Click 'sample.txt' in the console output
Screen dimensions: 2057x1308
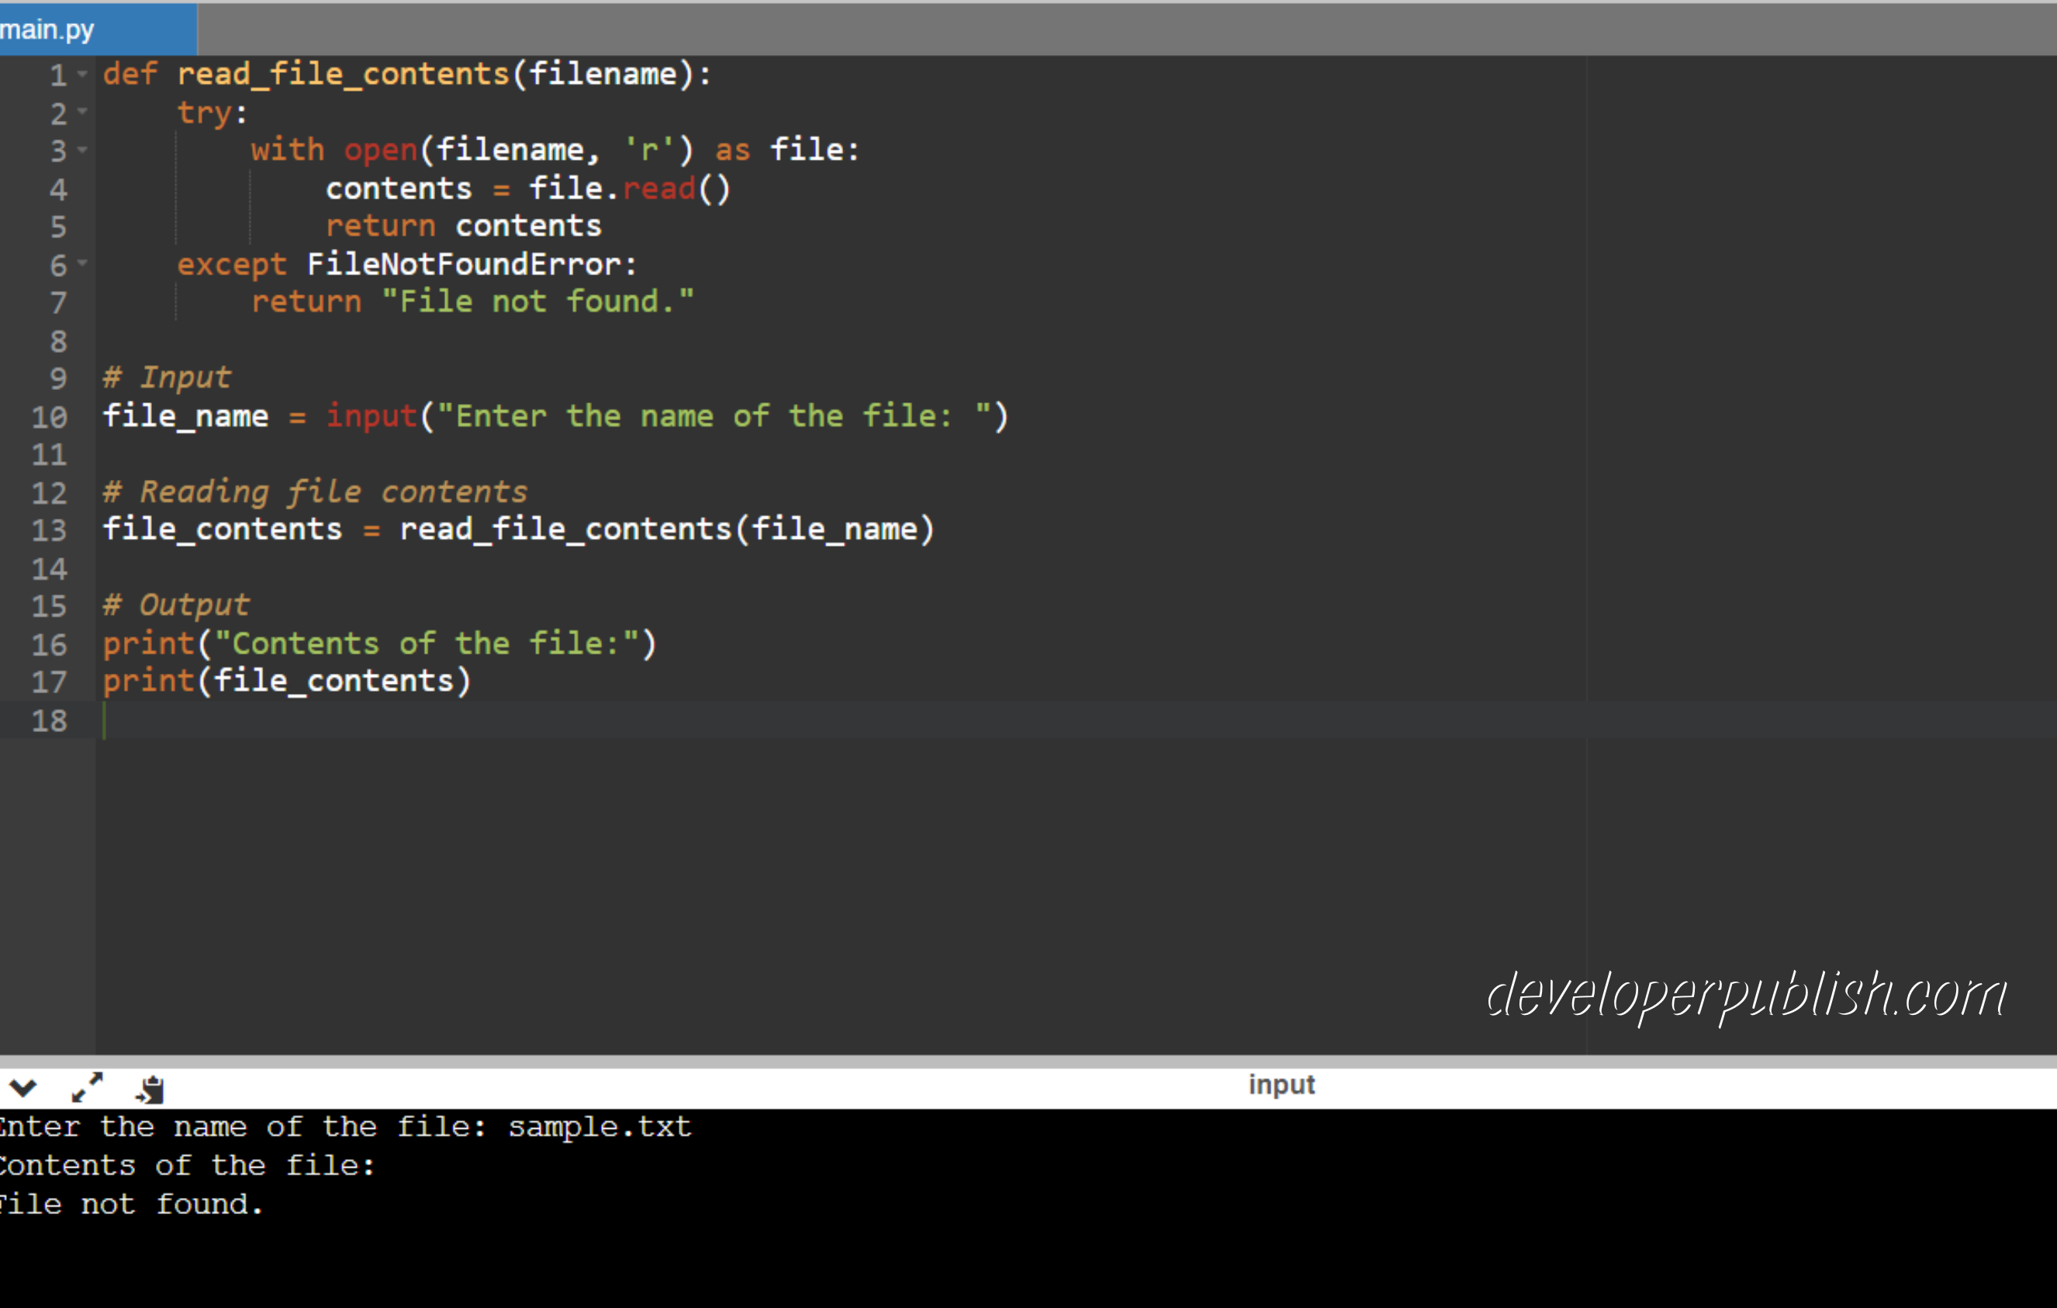(x=600, y=1127)
